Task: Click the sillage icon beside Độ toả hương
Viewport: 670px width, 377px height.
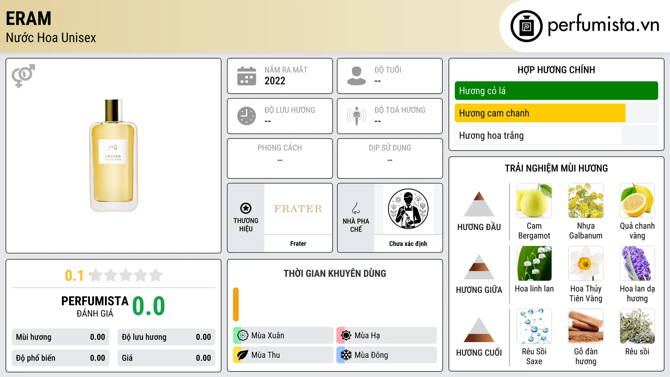Action: 357,116
